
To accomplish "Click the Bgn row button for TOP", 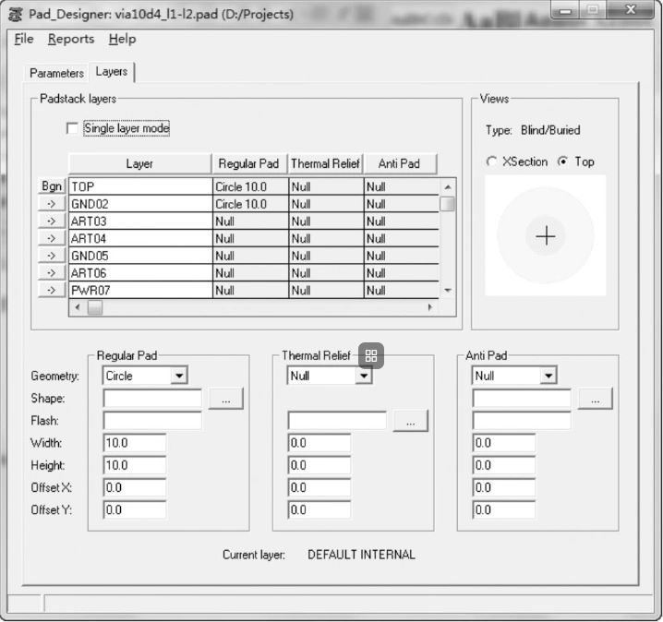I will pyautogui.click(x=52, y=185).
